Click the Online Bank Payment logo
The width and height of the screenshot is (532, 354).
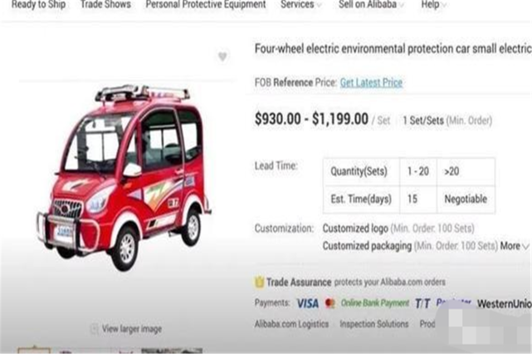[374, 302]
